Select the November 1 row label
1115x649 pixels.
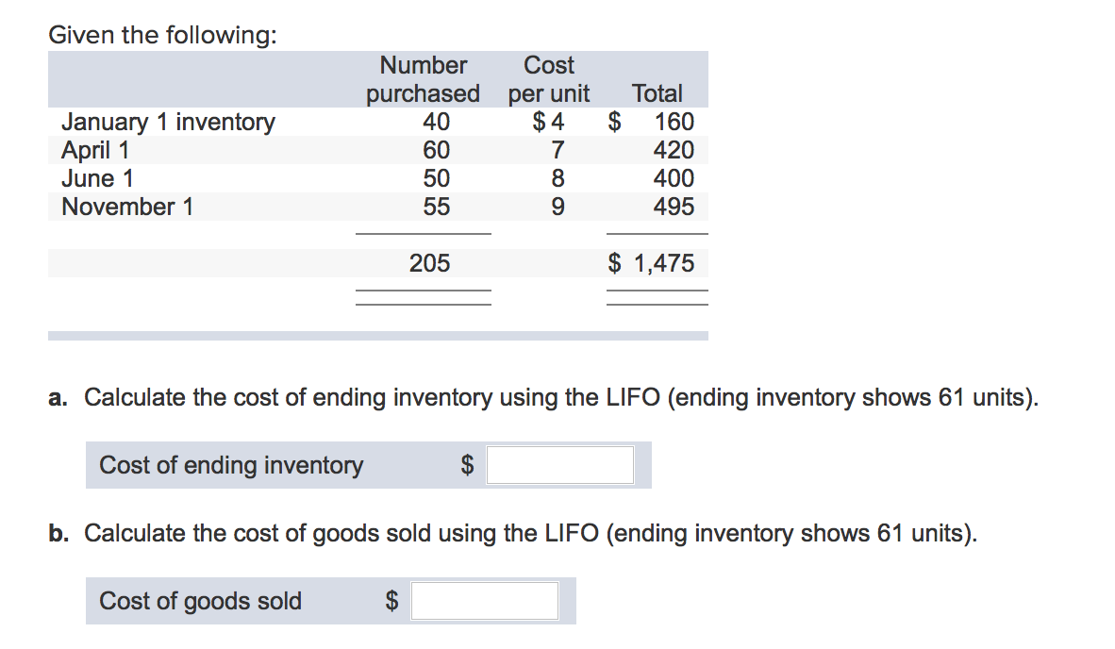(x=126, y=207)
